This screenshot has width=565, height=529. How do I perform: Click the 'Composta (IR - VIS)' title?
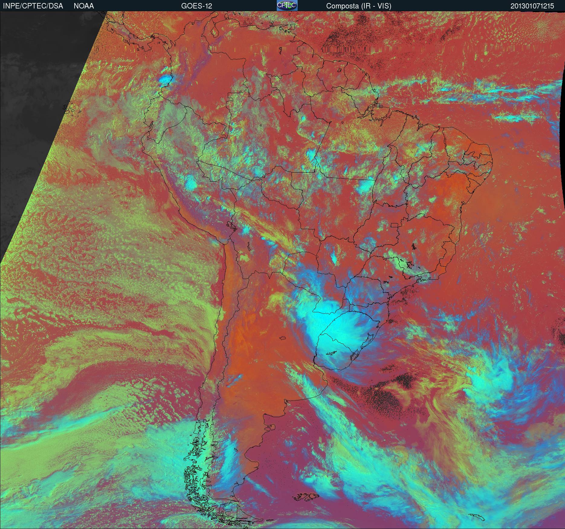click(x=359, y=6)
